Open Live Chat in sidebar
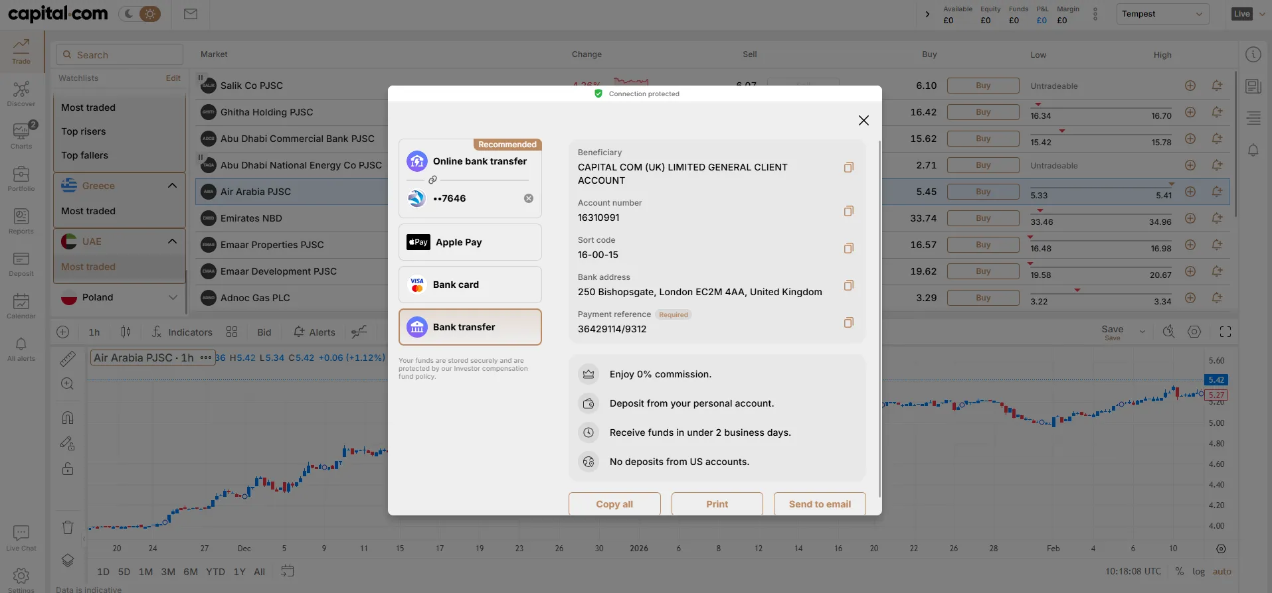The height and width of the screenshot is (593, 1272). tap(21, 538)
